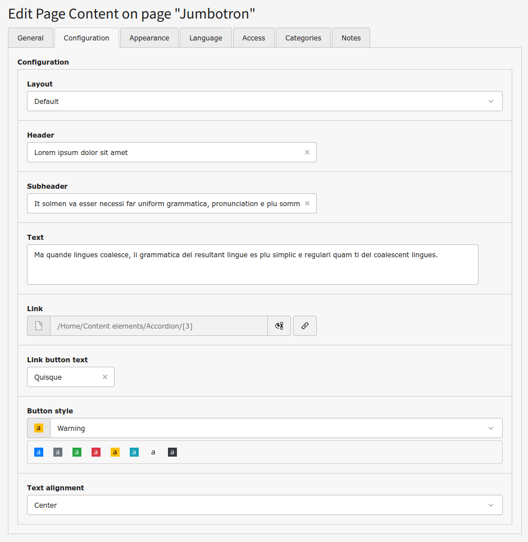
Task: Open the Text alignment dropdown
Action: click(x=265, y=505)
